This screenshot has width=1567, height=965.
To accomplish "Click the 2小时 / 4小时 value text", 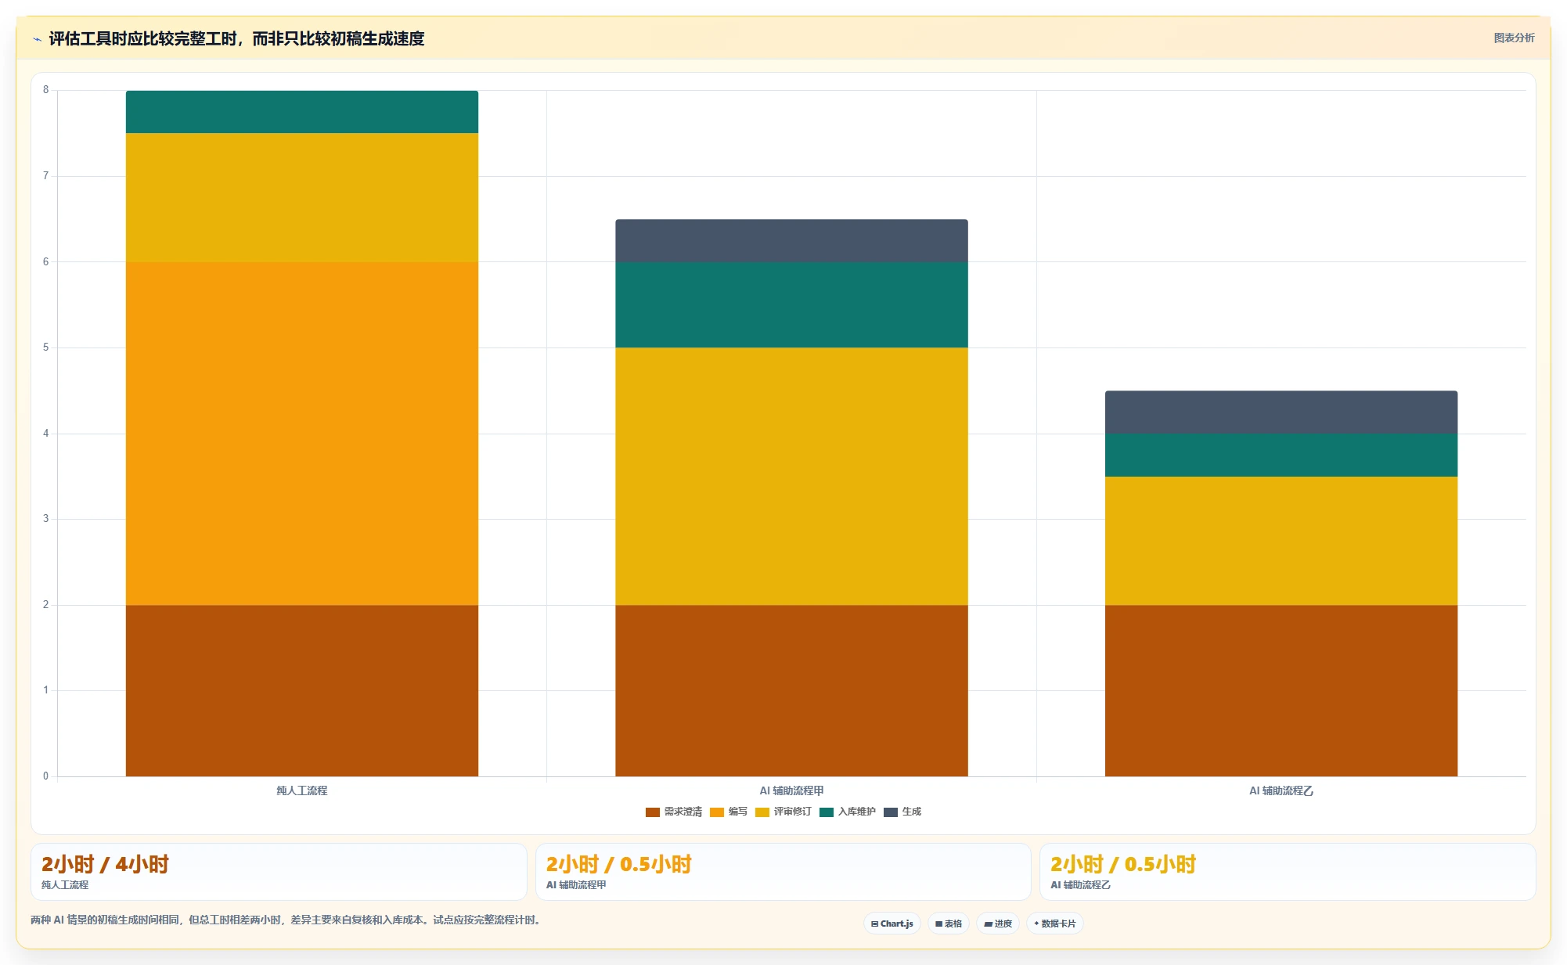I will point(105,864).
